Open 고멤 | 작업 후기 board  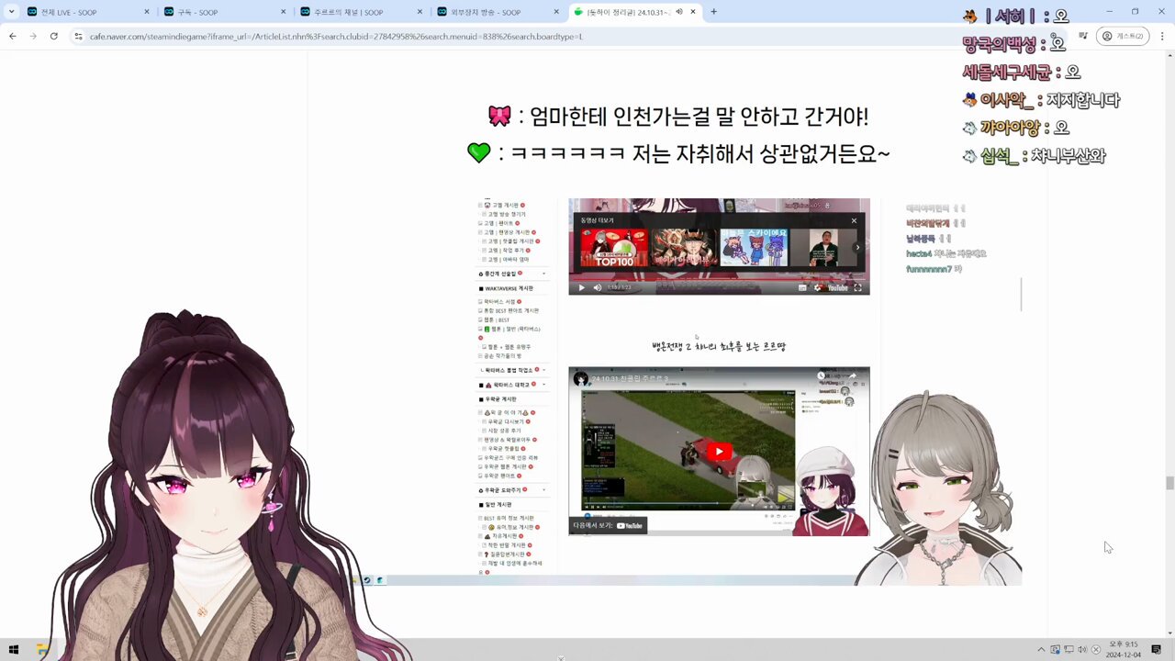[x=508, y=250]
